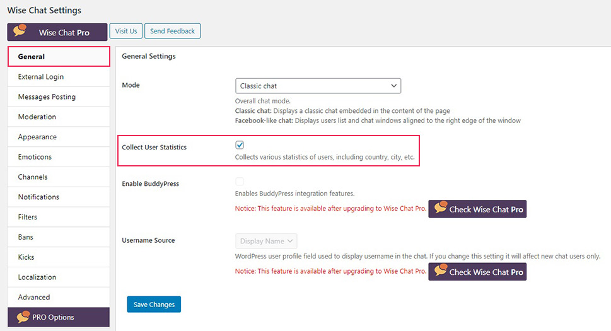Click the chat bubble icon on Wise Chat Pro banner
Screen dimensions: 611x331
(20, 30)
